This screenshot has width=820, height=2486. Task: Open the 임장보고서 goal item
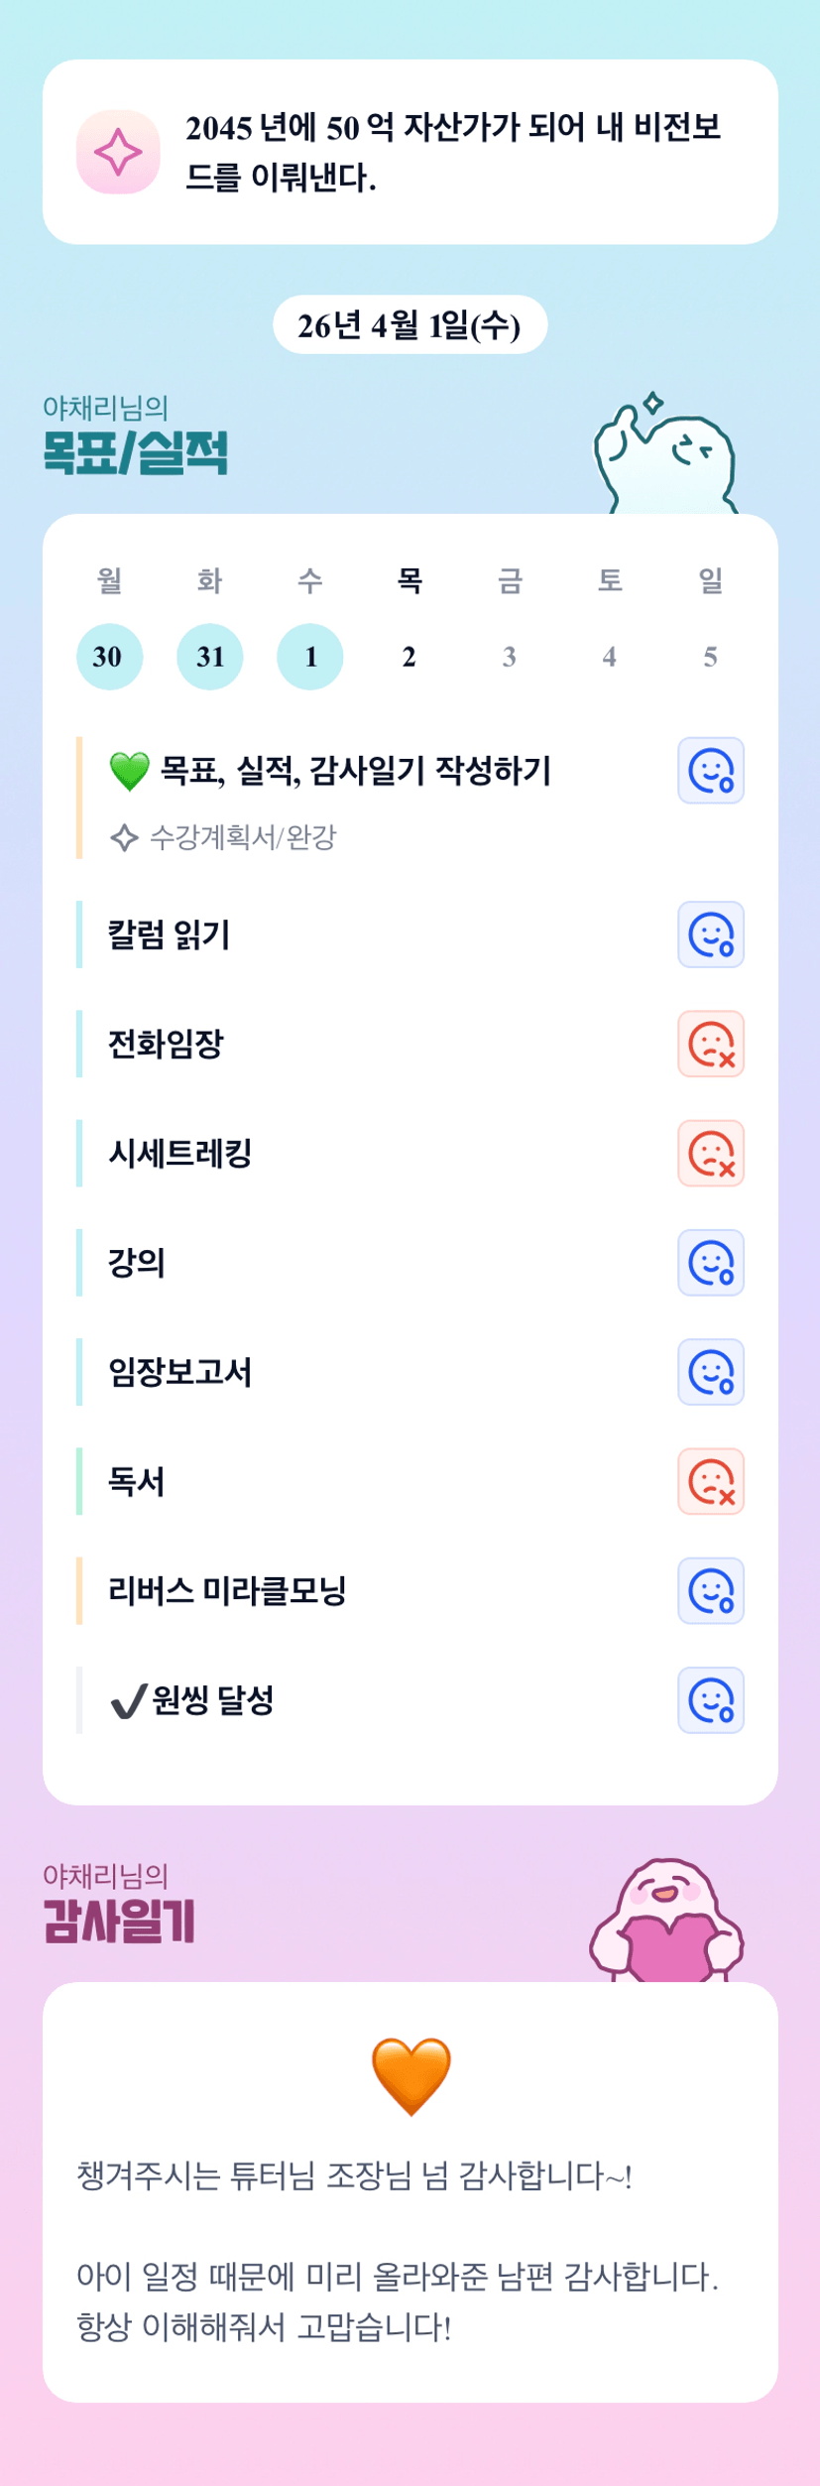180,1373
